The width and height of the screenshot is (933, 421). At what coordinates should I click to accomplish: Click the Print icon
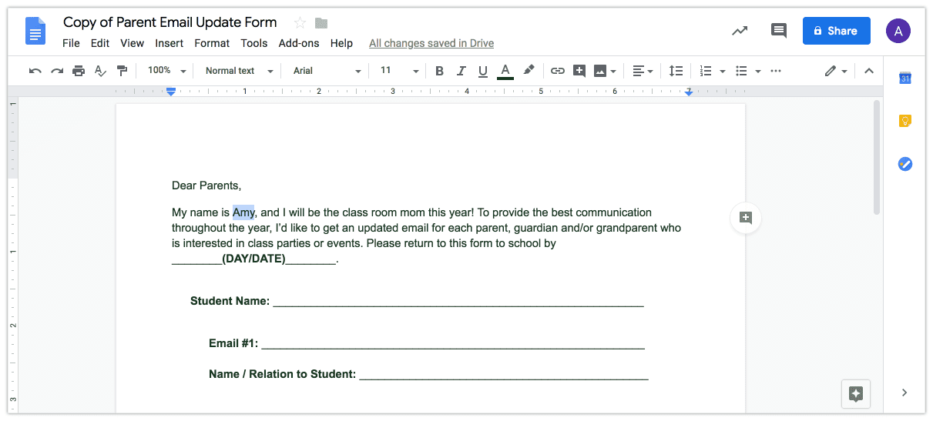coord(78,71)
